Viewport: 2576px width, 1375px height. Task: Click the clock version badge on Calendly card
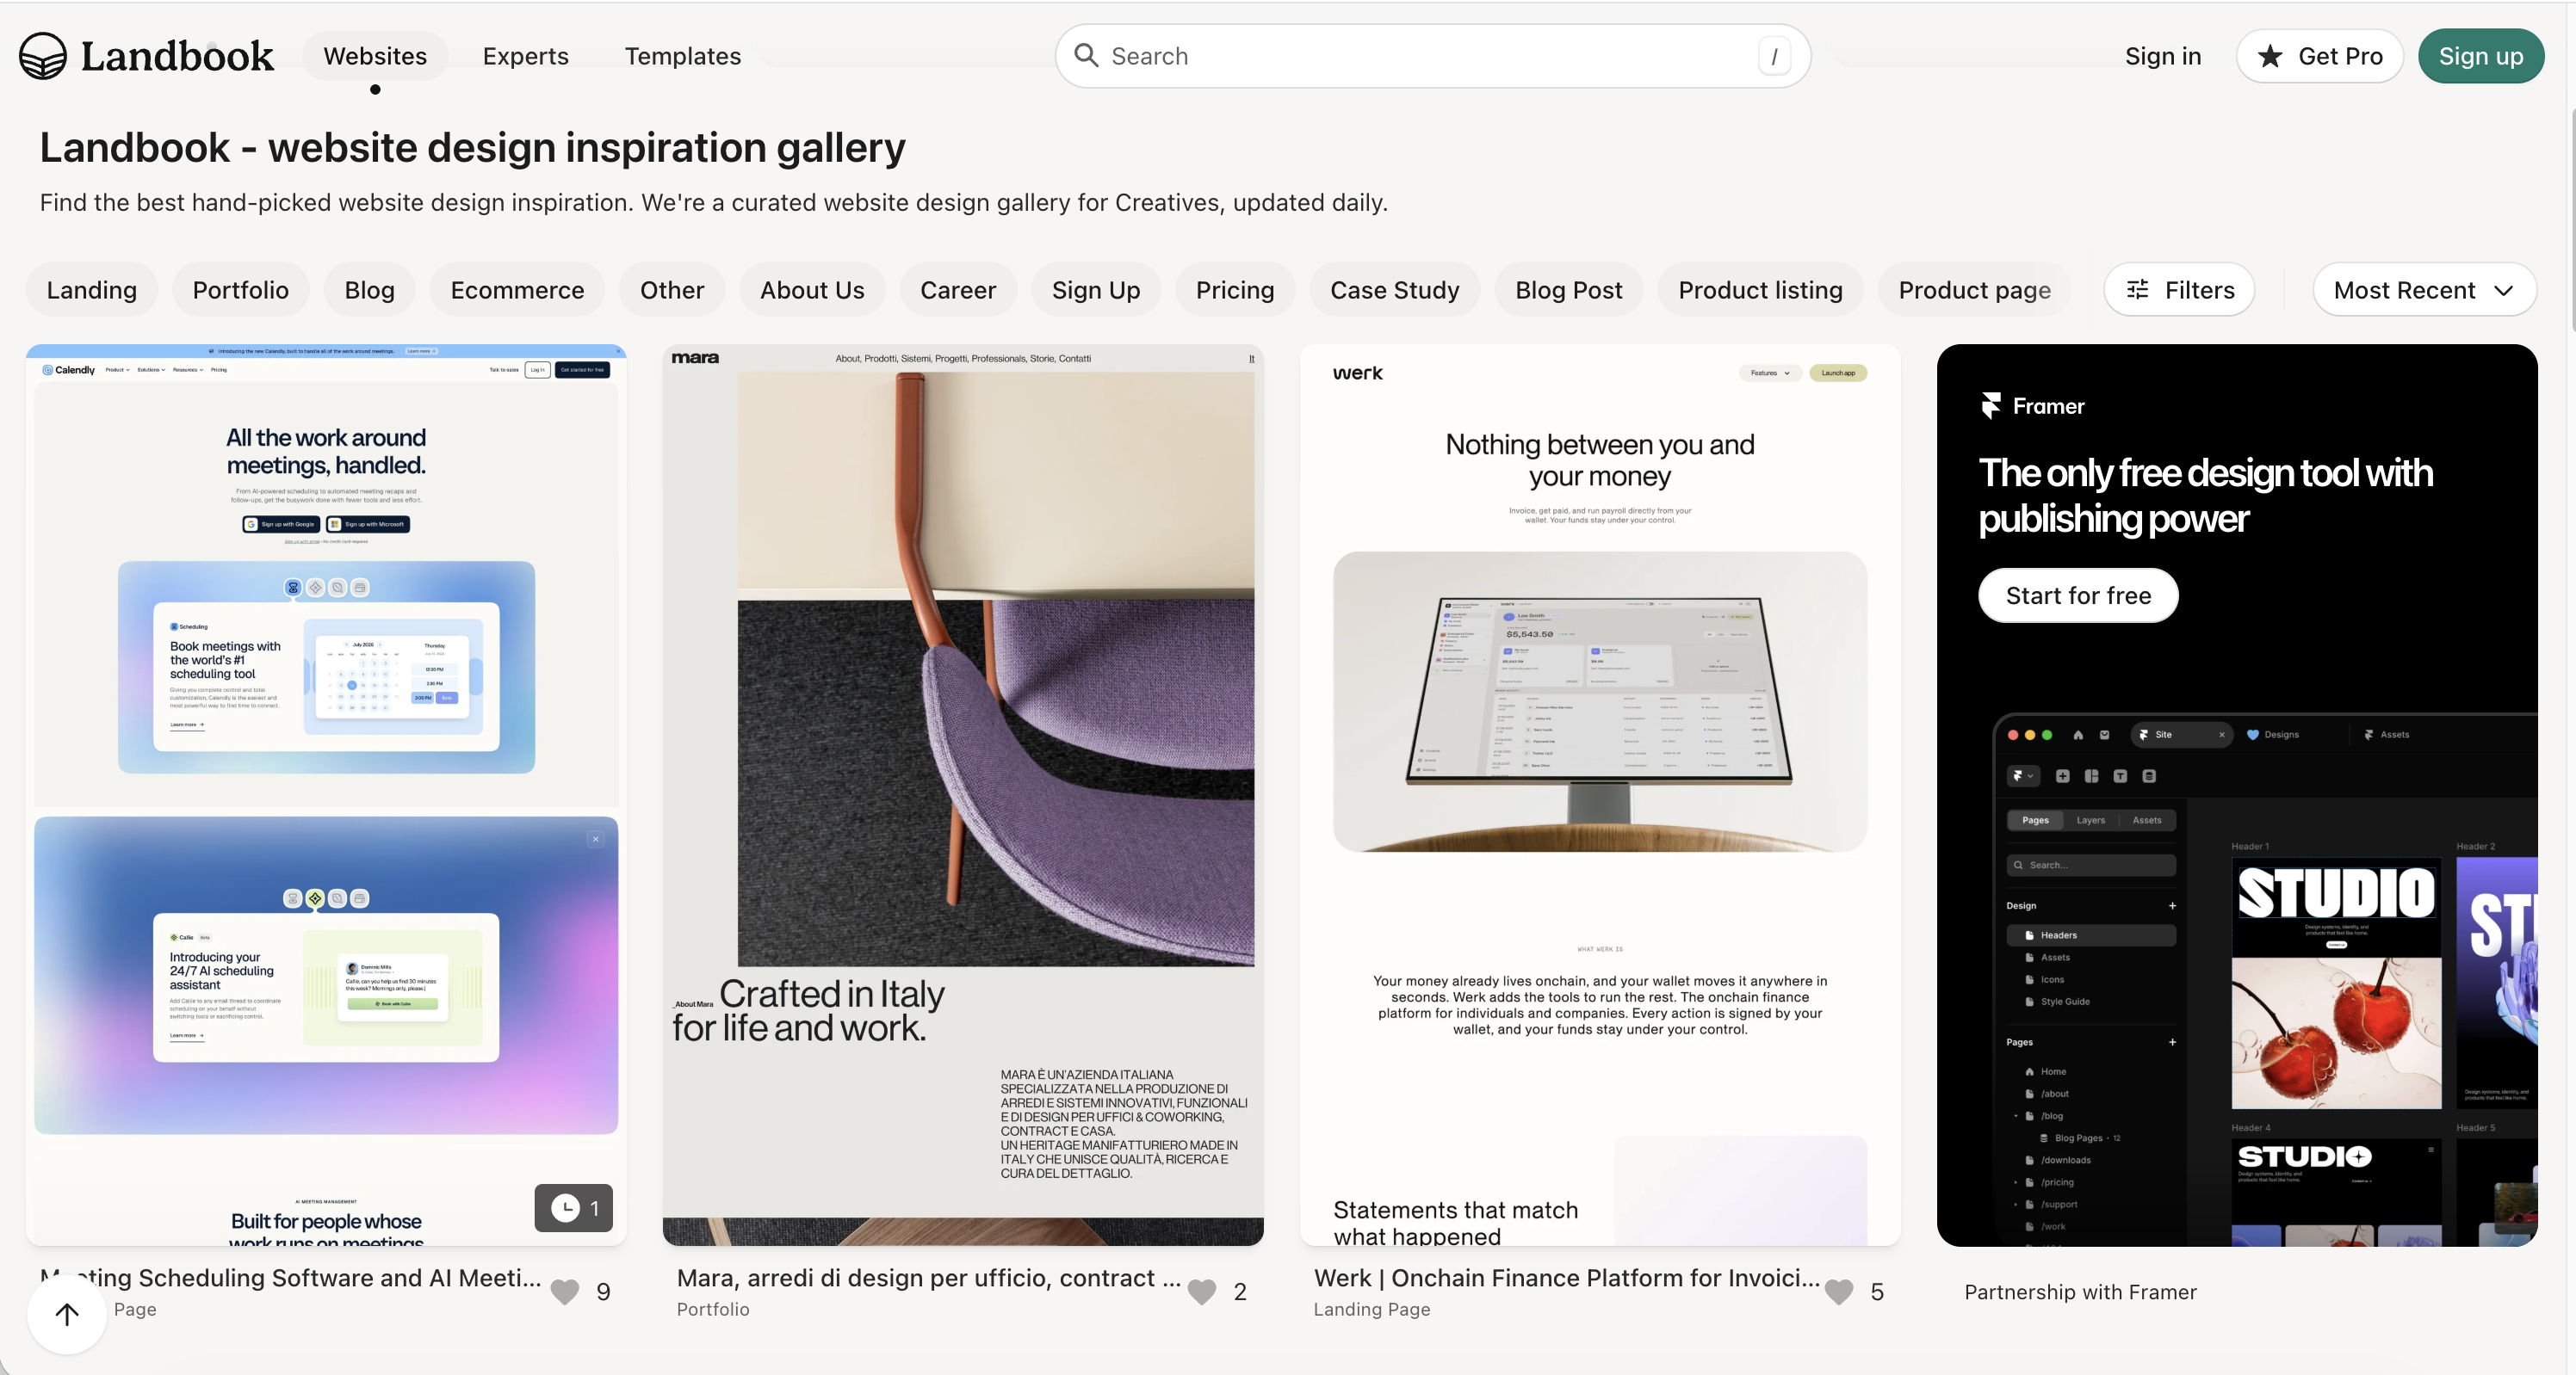574,1208
